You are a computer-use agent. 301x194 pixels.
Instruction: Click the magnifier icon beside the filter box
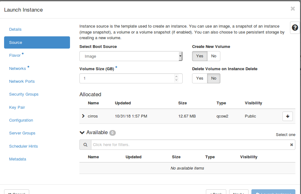(85, 145)
